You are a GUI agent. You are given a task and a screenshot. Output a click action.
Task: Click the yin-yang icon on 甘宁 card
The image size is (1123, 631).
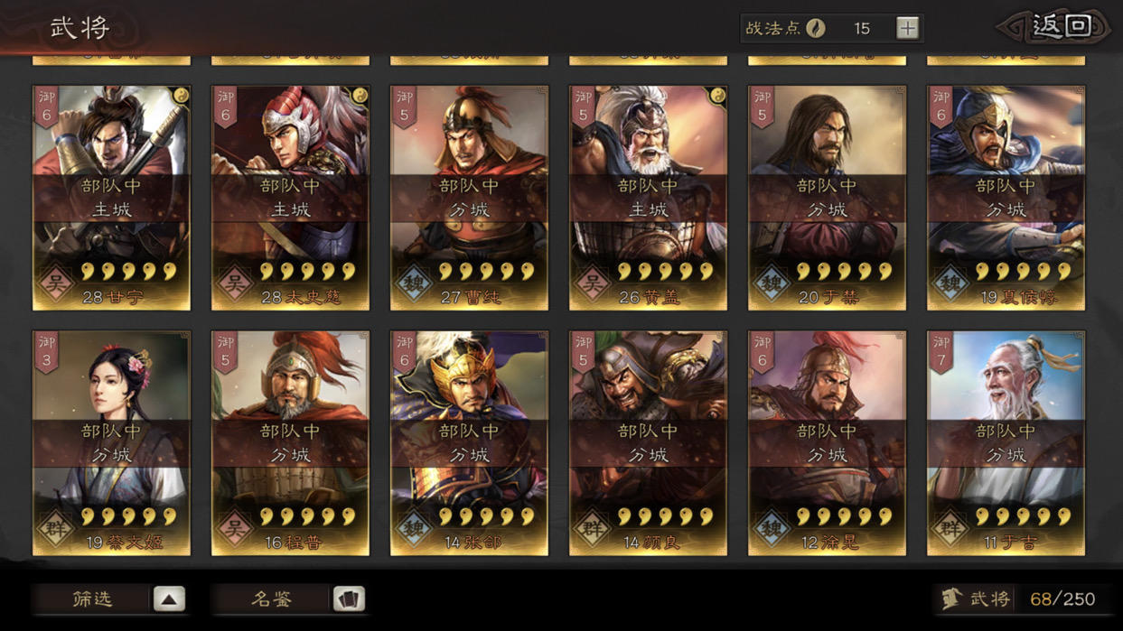pyautogui.click(x=180, y=96)
